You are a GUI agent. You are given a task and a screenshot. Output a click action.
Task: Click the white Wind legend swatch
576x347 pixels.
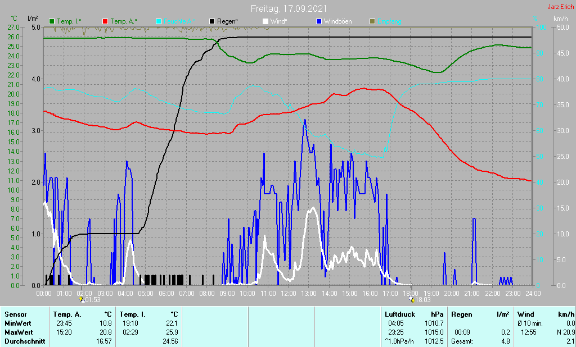(x=265, y=22)
